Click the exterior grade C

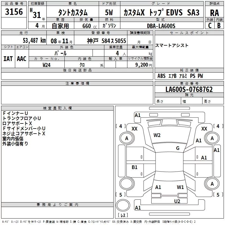(210, 26)
